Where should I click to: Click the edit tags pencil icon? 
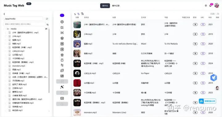[x=62, y=27]
